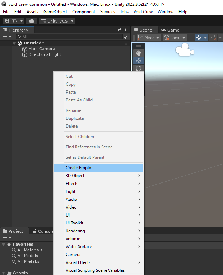Expand the Video submenu

(x=99, y=207)
